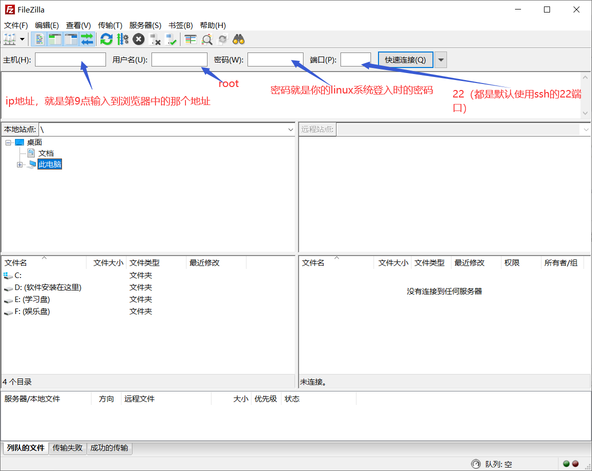Screen dimensions: 592x471
Task: Click the 密码(W) password field
Action: 275,59
